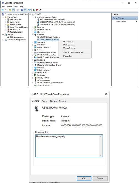
Task: Click the Cancel button
Action: [100, 178]
